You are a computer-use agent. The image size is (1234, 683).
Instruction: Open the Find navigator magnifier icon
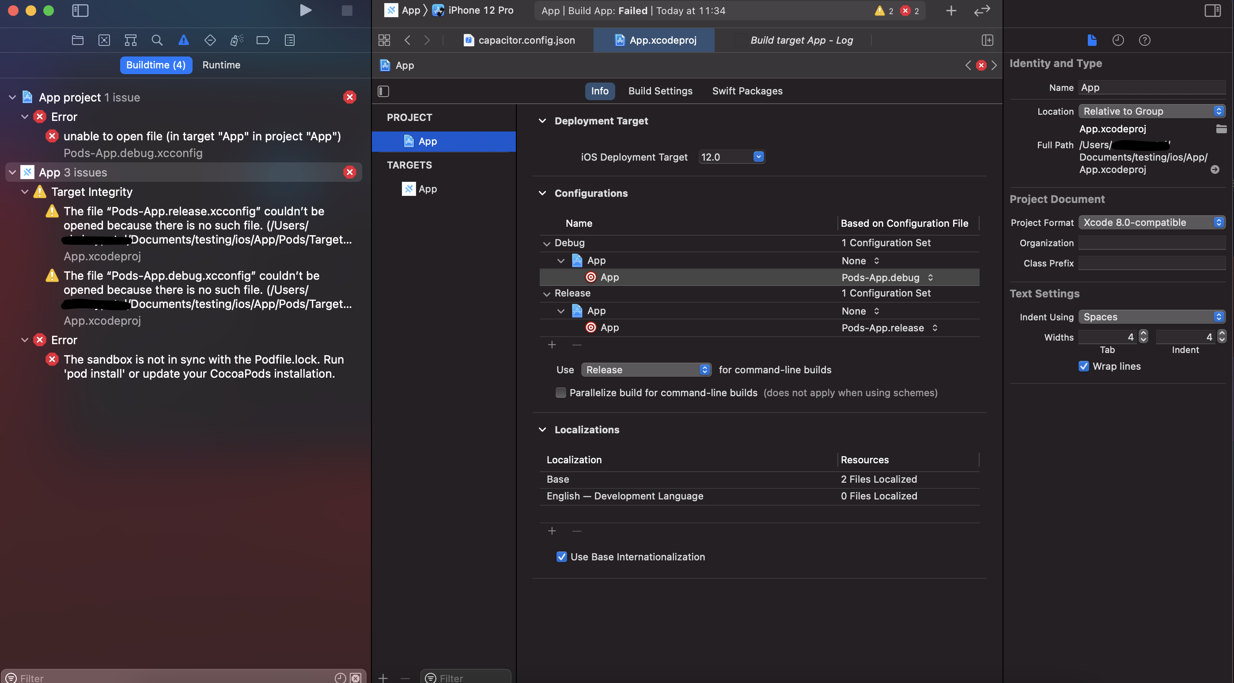157,40
